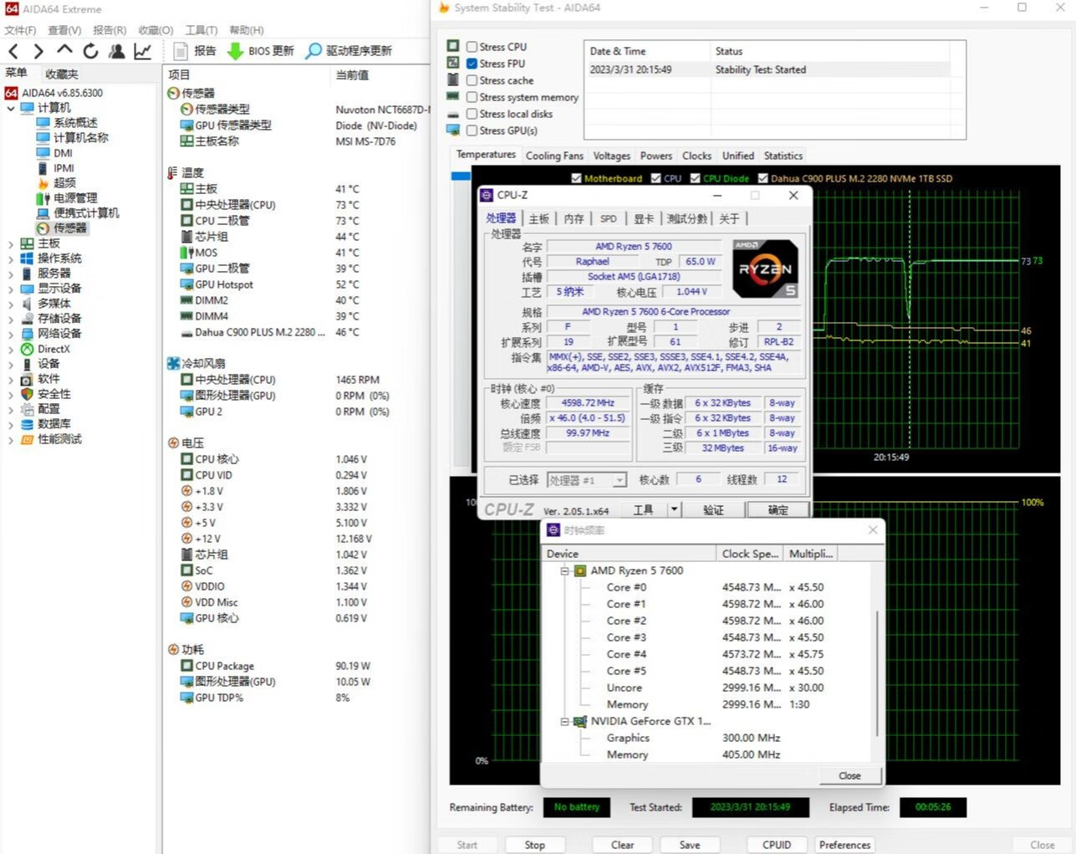Screen dimensions: 1076x854
Task: Click the scrollbar in the clock frequency window
Action: 877,673
